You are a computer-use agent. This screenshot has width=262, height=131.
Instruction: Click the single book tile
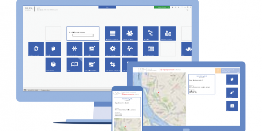[53, 49]
